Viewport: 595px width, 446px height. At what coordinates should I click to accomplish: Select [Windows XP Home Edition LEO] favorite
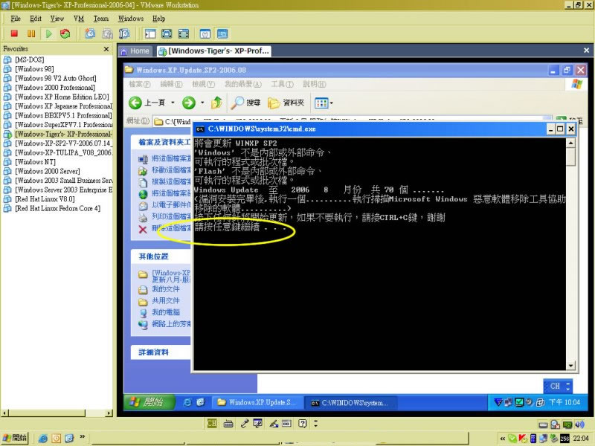62,97
